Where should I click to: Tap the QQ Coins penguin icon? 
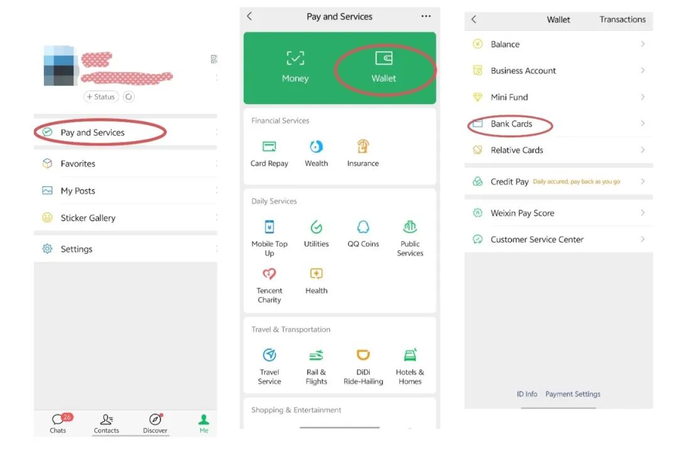click(363, 227)
